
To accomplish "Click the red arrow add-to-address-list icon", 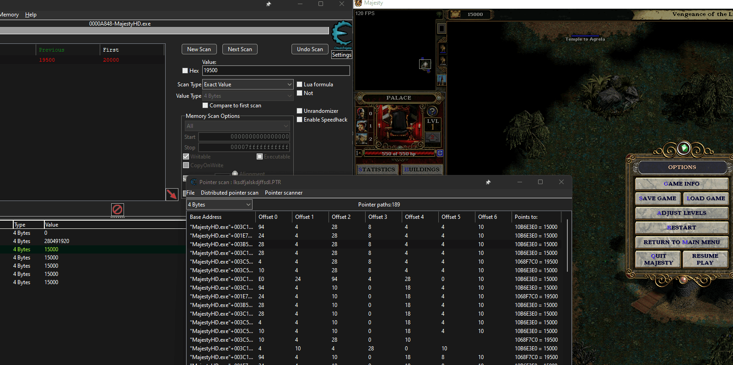I will (172, 194).
